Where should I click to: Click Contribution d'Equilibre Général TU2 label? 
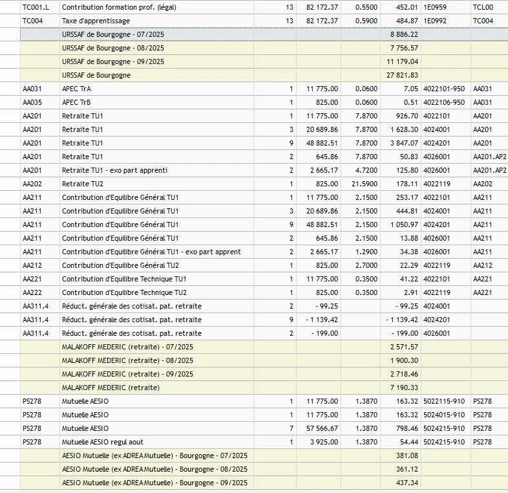(x=120, y=265)
